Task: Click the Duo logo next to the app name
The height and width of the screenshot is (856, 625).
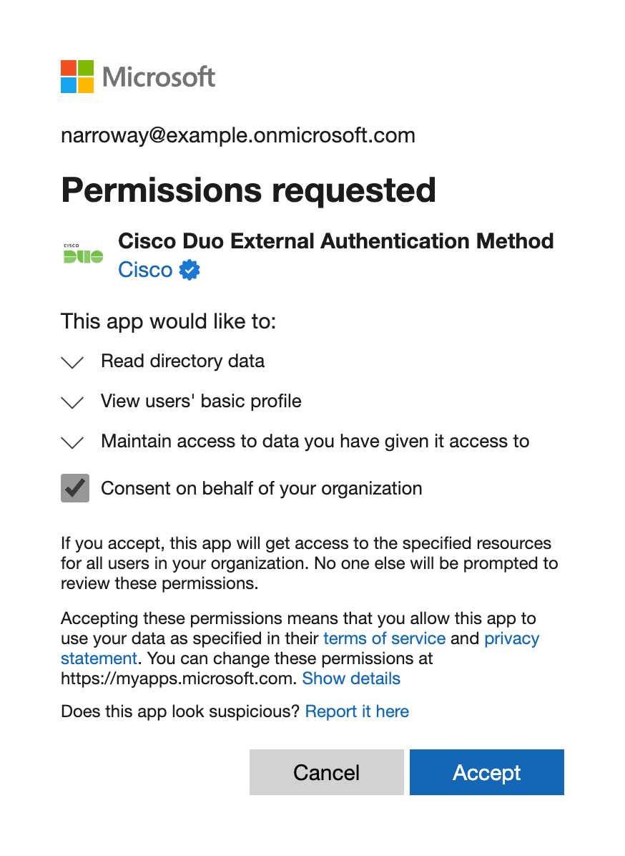Action: [x=82, y=254]
